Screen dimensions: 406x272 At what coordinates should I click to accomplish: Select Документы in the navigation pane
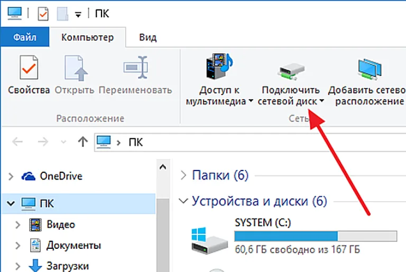pyautogui.click(x=73, y=246)
